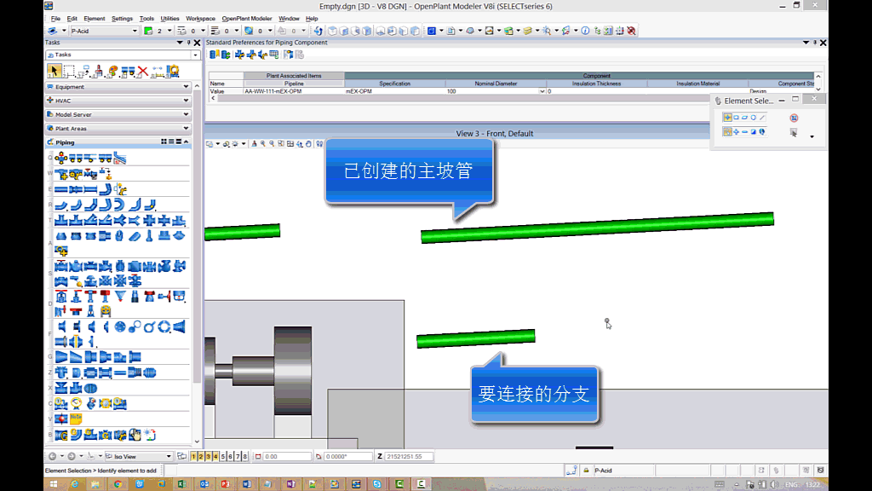
Task: Toggle view 8 button
Action: [244, 456]
